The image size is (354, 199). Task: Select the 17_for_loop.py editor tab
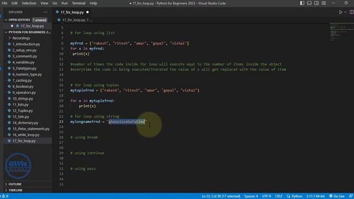coord(72,12)
